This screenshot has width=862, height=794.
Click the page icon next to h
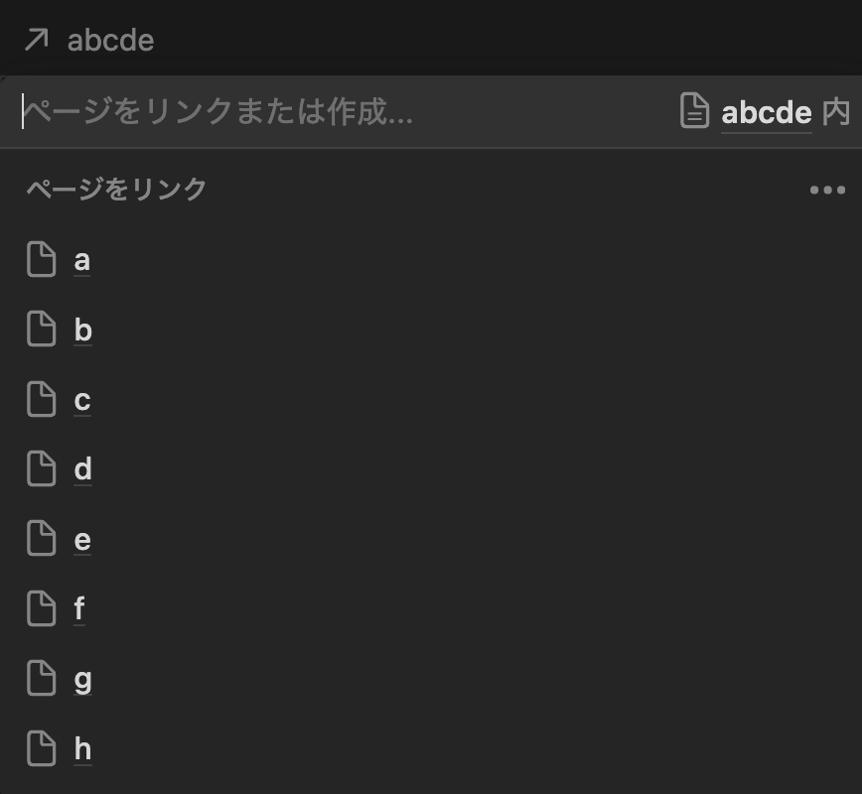42,748
